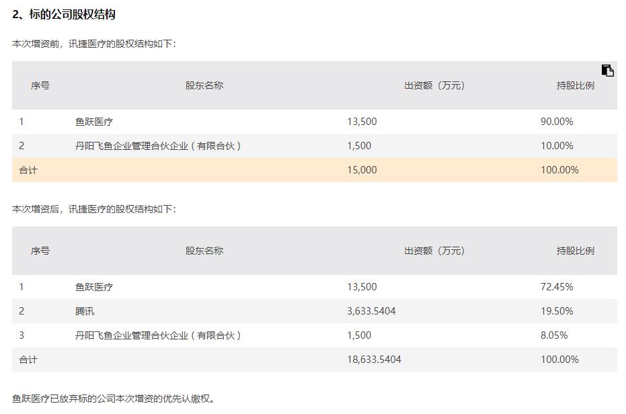Viewport: 626px width, 414px height.
Task: Click the heading 标的公司股权结构
Action: (64, 14)
